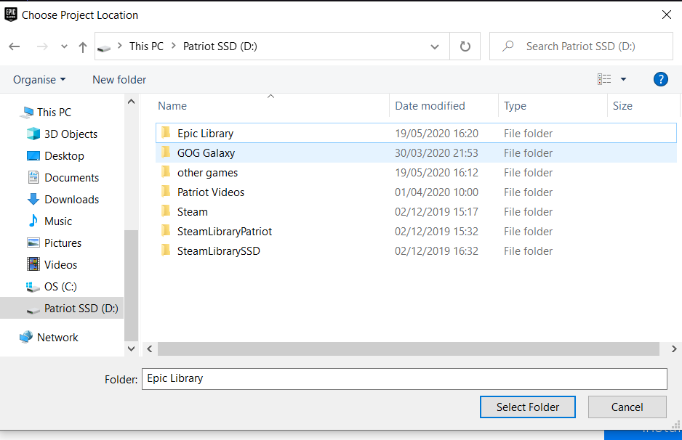Change the view layout icon

[604, 79]
